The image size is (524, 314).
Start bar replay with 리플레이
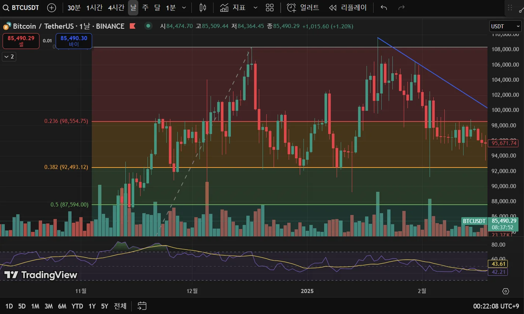coord(348,8)
